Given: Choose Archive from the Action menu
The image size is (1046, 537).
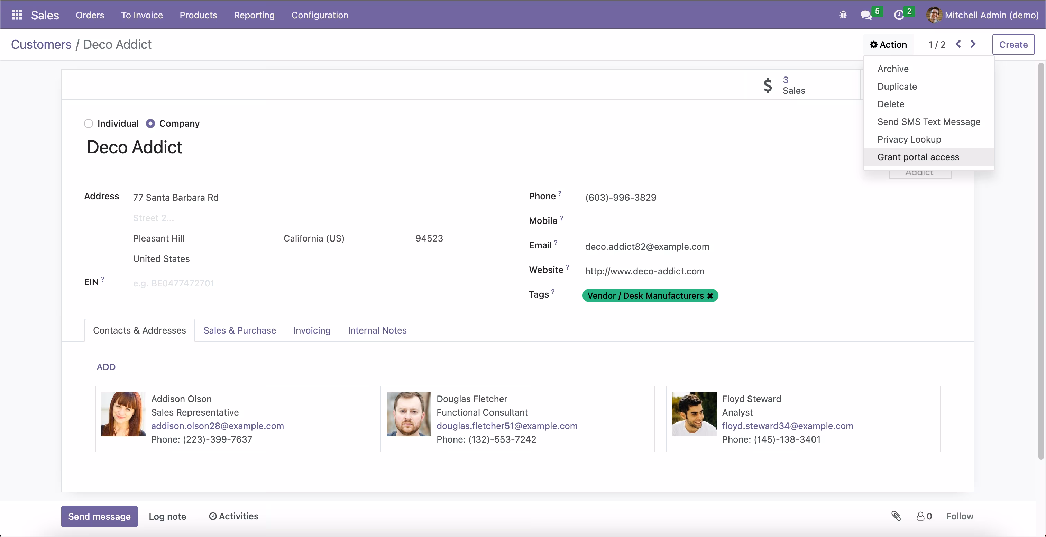Looking at the screenshot, I should point(929,69).
